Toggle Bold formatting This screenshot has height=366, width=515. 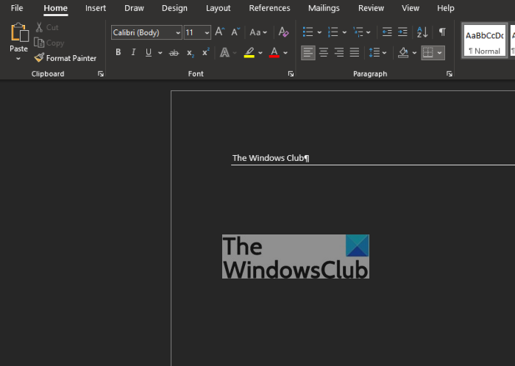coord(118,53)
